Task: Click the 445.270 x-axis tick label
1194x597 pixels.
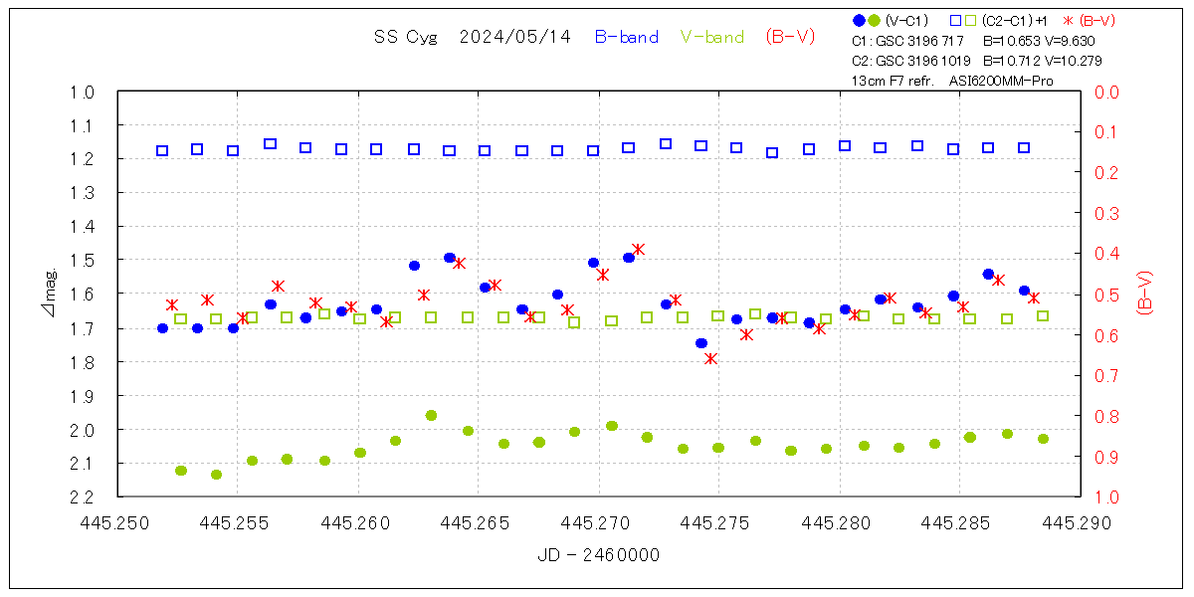Action: pos(599,520)
